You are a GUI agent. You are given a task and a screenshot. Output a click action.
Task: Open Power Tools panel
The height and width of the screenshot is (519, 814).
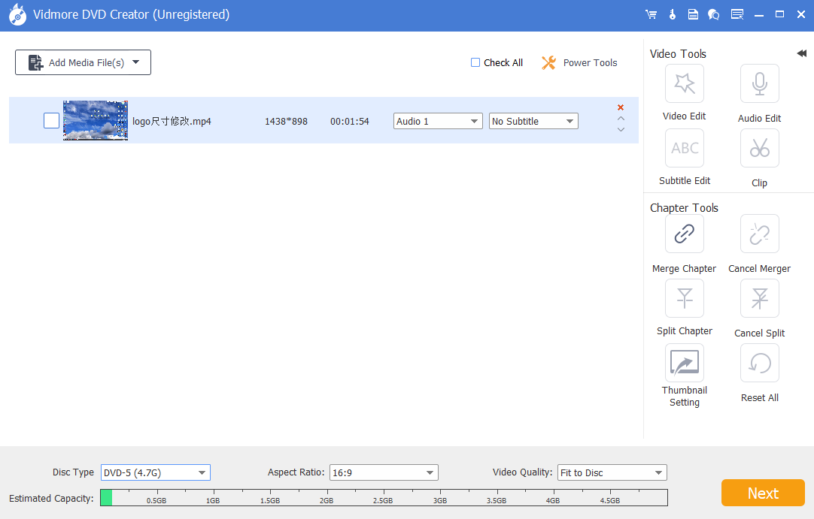(579, 63)
